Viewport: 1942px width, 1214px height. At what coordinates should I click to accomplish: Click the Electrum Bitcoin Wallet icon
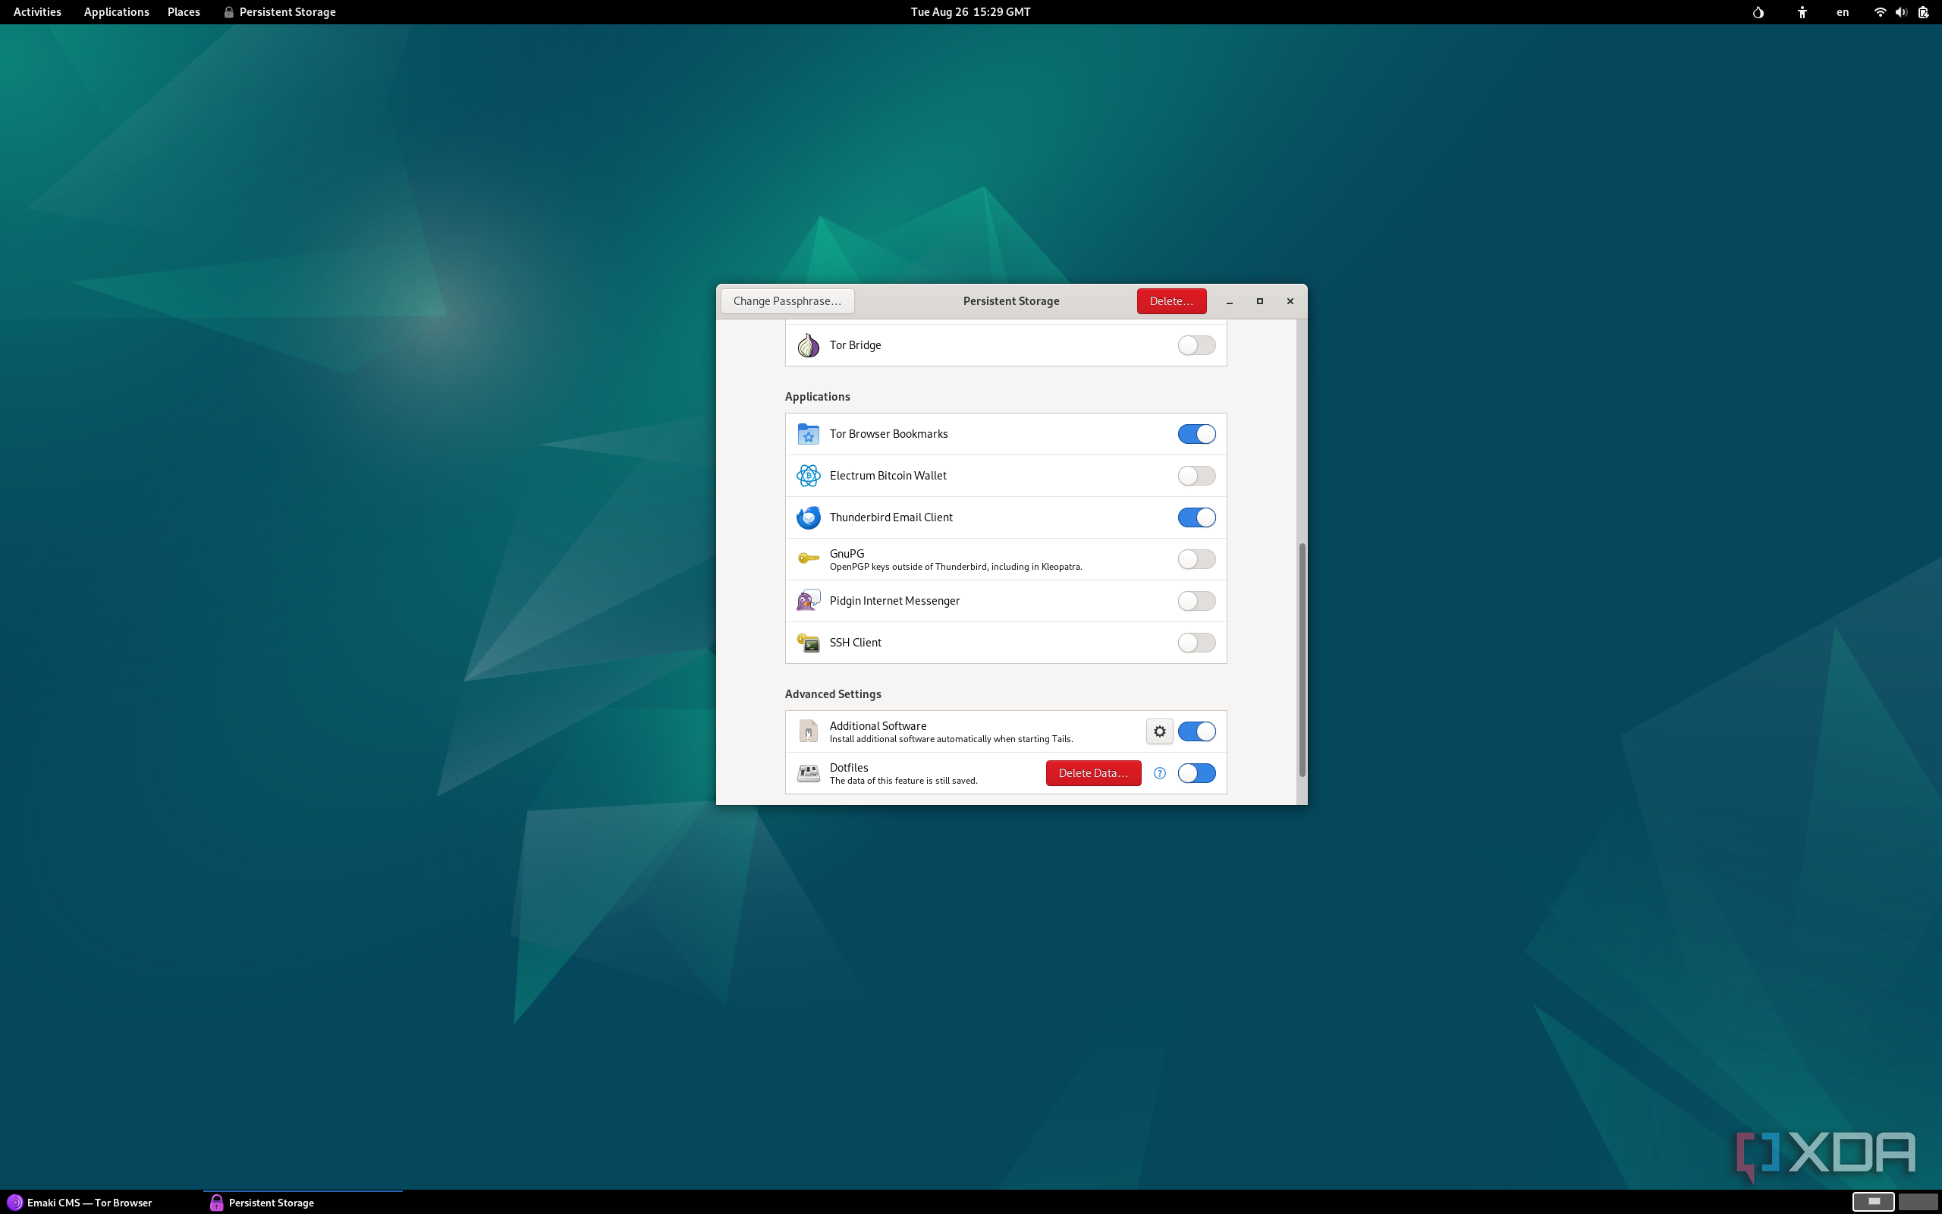[x=807, y=475]
